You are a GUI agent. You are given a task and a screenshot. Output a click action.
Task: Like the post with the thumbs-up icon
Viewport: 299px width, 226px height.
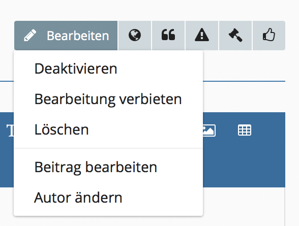click(269, 36)
